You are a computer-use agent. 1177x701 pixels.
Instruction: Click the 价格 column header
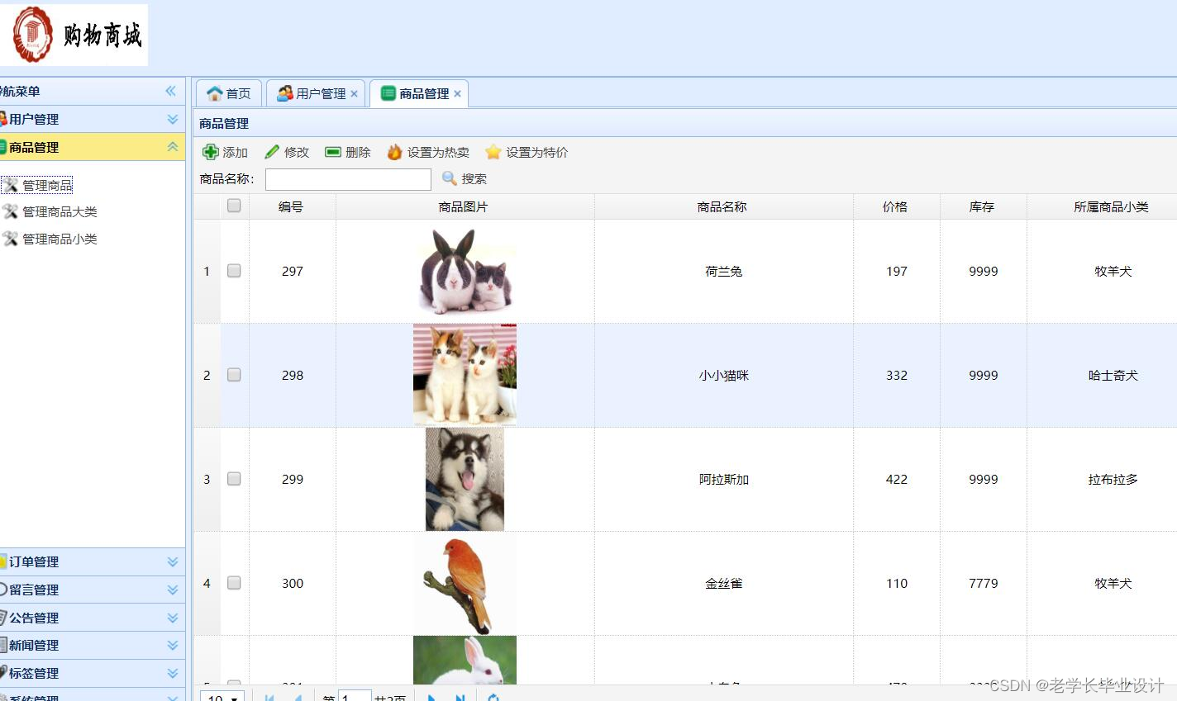click(895, 206)
